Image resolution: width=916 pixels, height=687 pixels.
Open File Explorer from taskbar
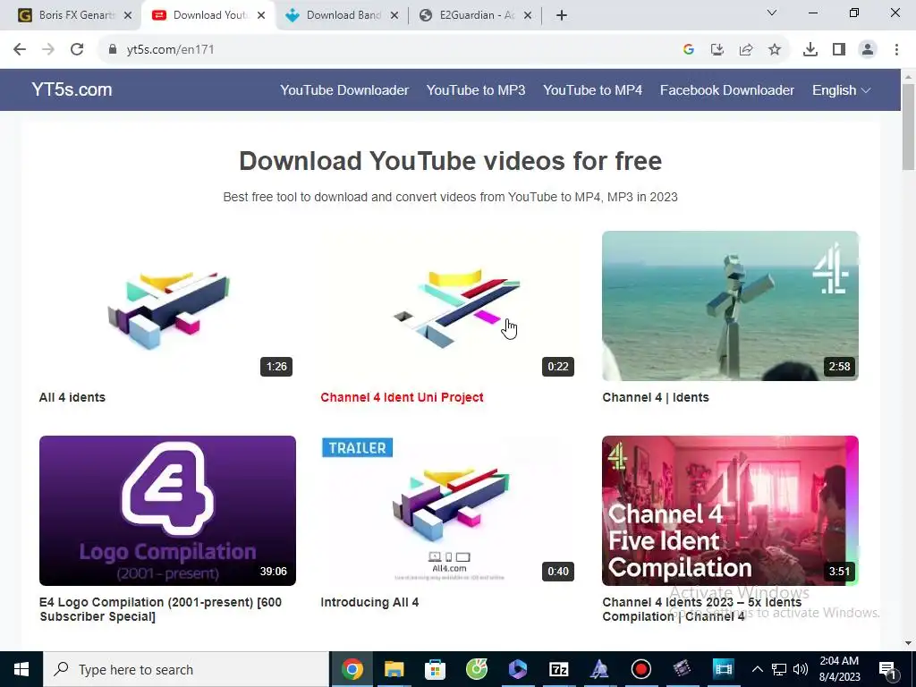394,669
